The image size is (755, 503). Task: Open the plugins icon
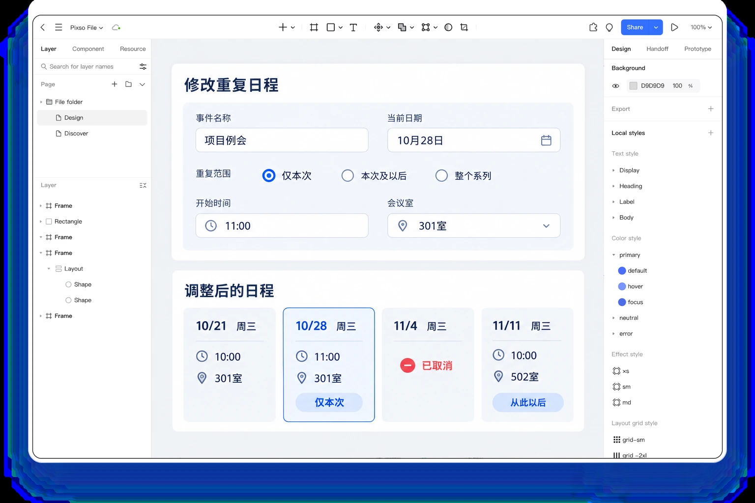tap(593, 28)
